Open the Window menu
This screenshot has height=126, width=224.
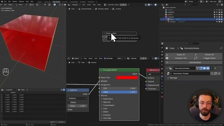(x=21, y=1)
